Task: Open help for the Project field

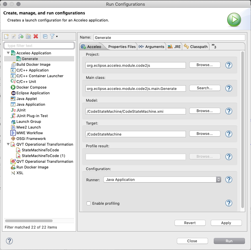Action: [x=229, y=65]
